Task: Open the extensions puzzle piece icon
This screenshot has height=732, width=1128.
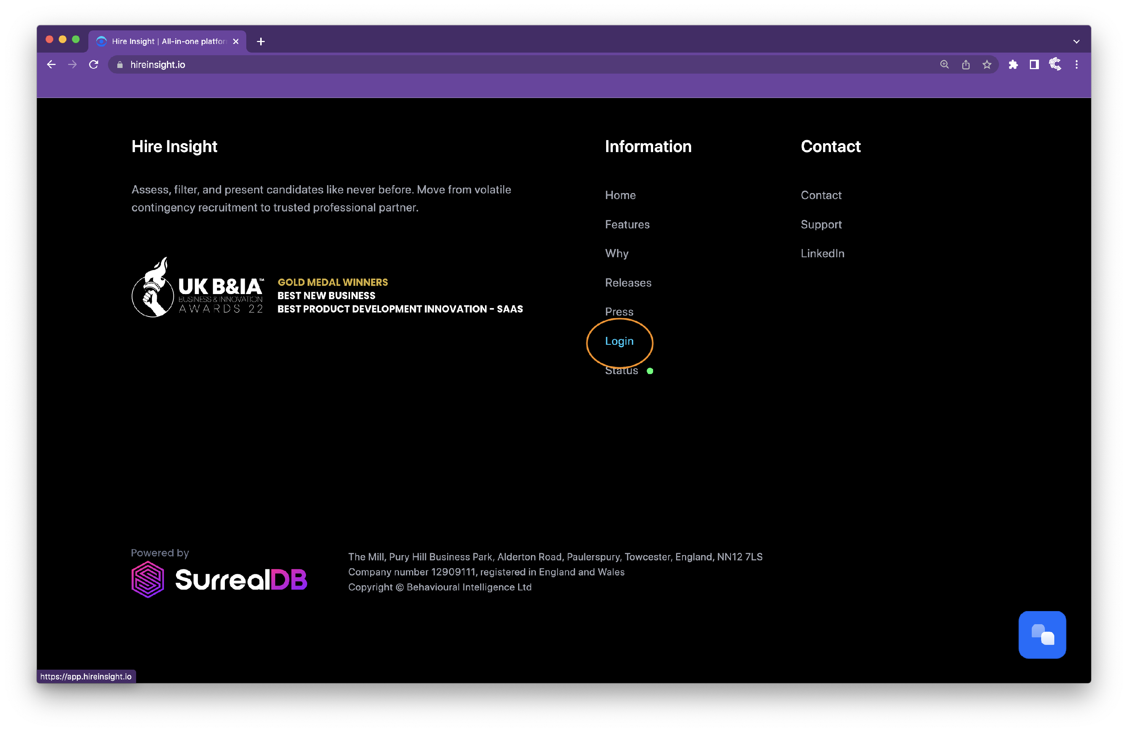Action: click(x=1013, y=64)
